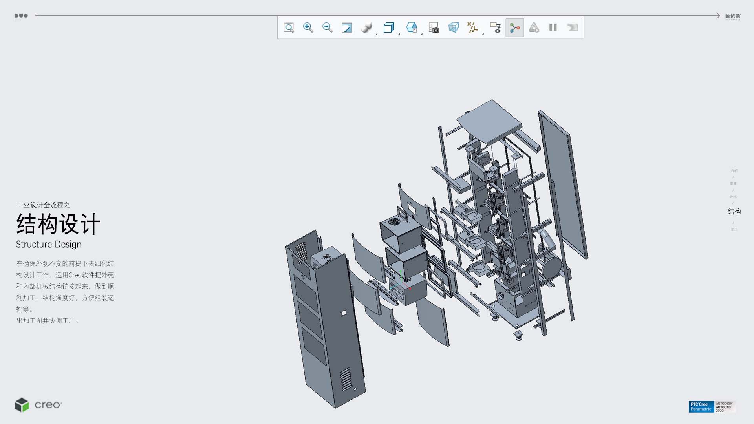Click the Repaint screen icon
This screenshot has height=424, width=754.
point(347,27)
